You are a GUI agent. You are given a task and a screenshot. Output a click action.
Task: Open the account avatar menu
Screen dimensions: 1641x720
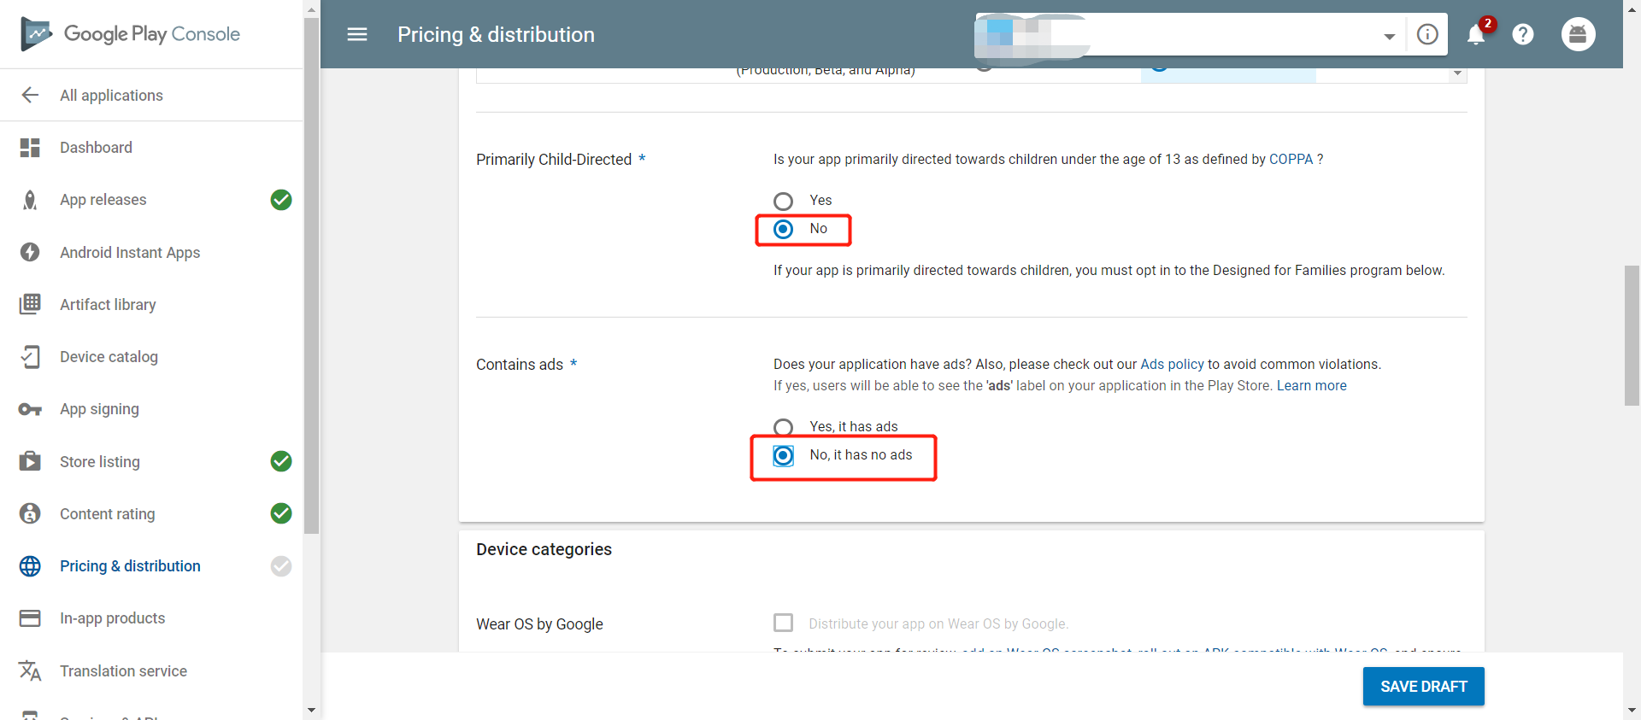[1579, 34]
